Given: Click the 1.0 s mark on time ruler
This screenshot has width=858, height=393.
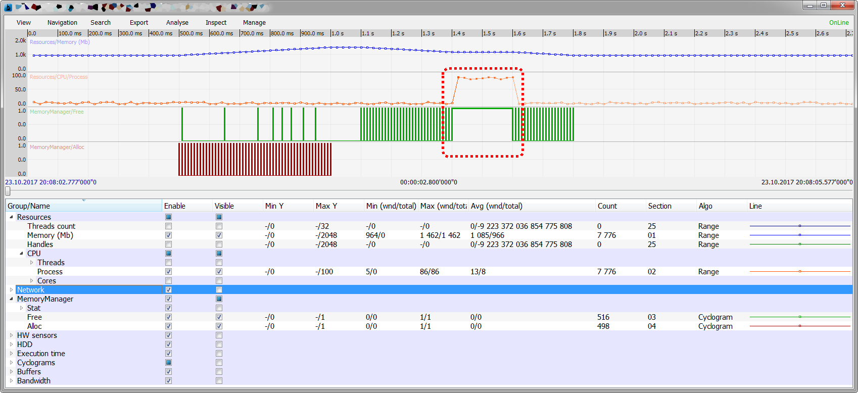Looking at the screenshot, I should (338, 33).
